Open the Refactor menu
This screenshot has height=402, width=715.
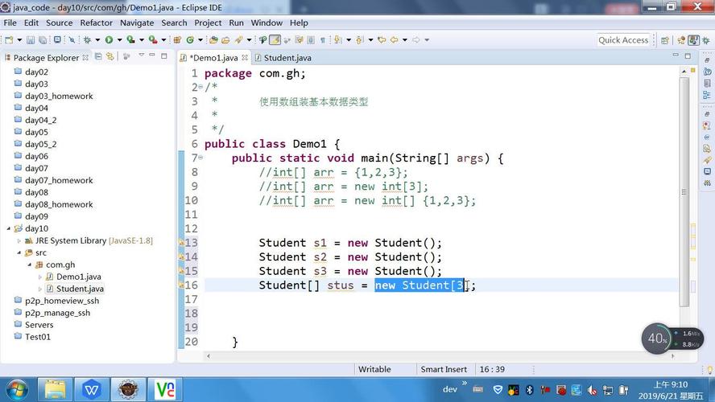tap(96, 23)
